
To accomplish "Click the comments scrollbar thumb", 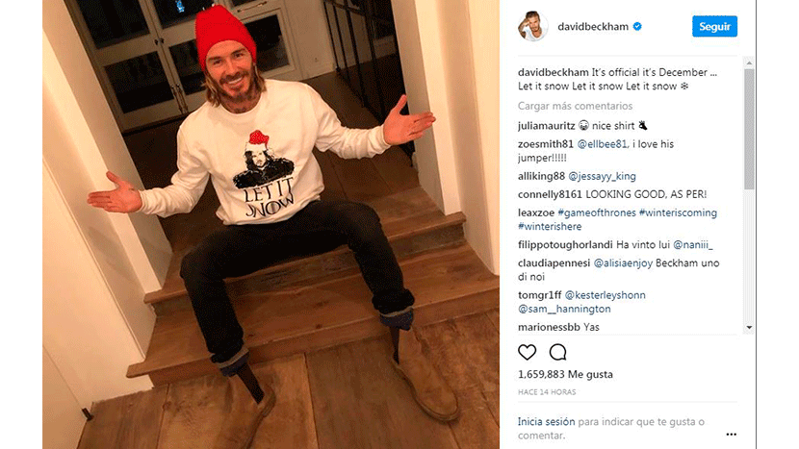I will 749,129.
